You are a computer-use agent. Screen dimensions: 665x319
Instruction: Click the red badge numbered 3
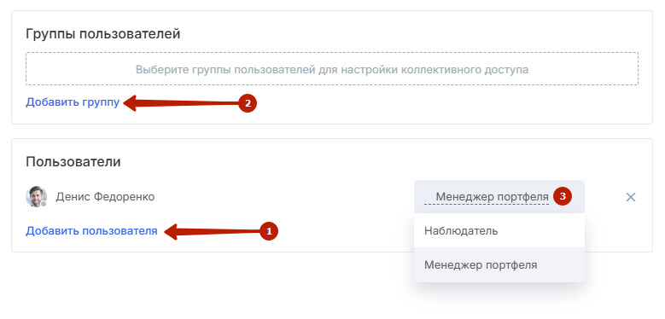563,196
